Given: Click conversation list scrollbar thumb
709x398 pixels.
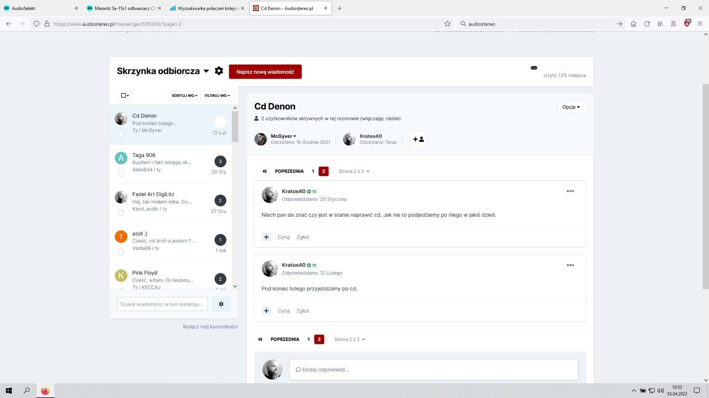Looking at the screenshot, I should coord(235,126).
